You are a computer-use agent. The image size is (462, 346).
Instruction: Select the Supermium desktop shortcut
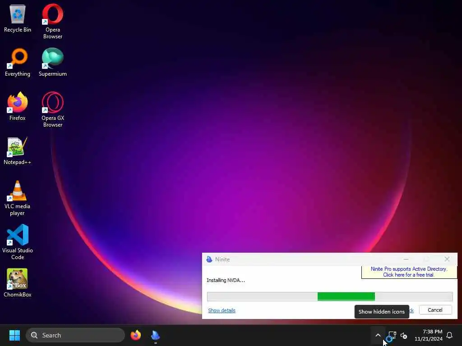[53, 63]
